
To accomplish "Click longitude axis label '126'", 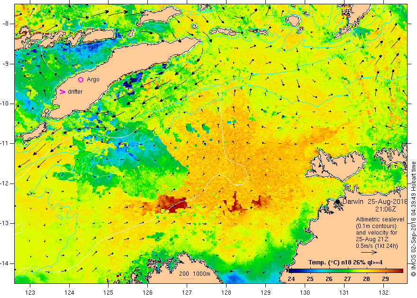I will click(147, 292).
